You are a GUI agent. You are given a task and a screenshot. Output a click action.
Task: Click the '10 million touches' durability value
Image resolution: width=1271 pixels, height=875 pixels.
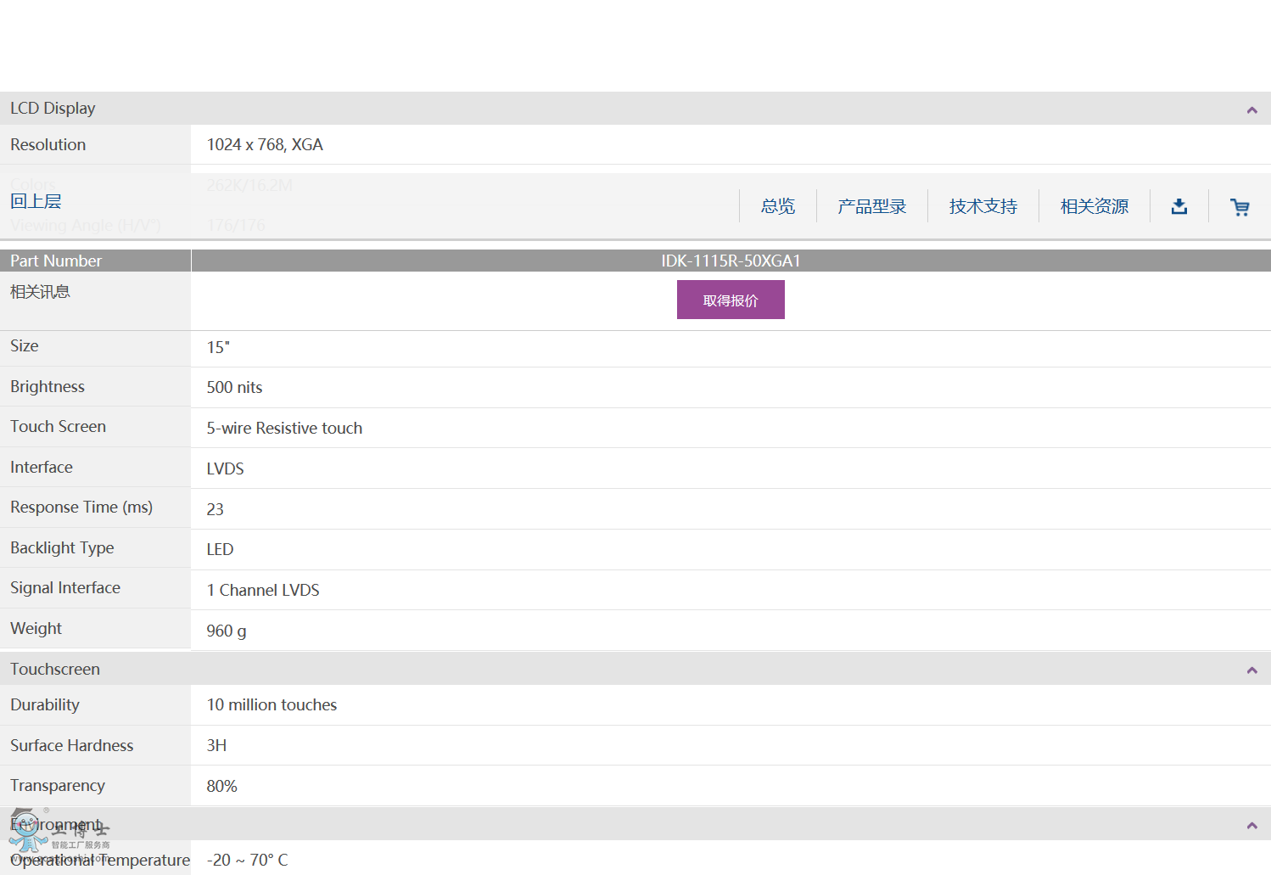click(x=272, y=705)
